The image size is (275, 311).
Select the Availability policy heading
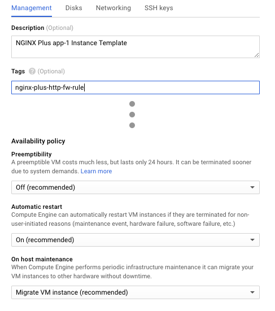click(x=38, y=141)
